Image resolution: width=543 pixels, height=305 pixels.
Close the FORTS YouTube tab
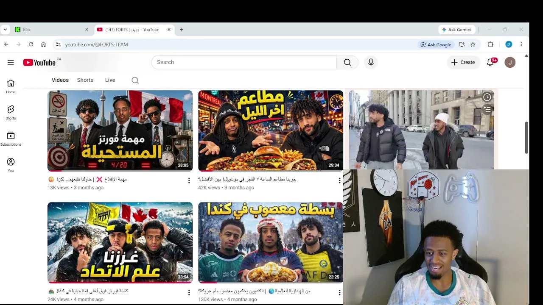coord(169,30)
